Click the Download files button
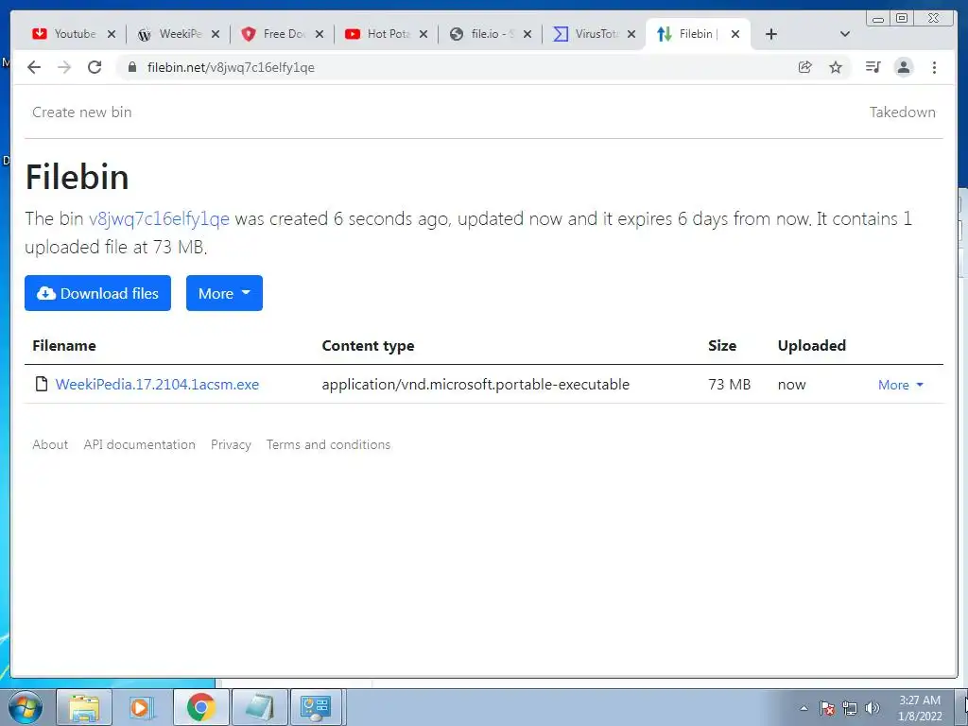The image size is (968, 726). pos(97,293)
